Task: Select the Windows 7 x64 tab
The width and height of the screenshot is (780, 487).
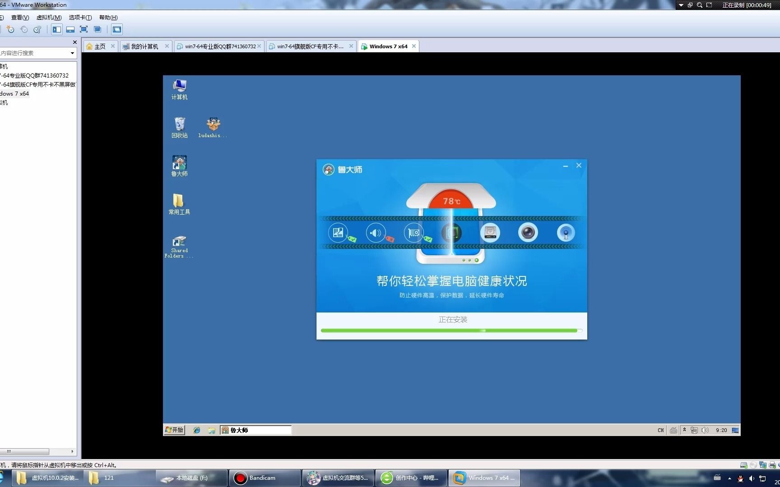Action: [388, 46]
